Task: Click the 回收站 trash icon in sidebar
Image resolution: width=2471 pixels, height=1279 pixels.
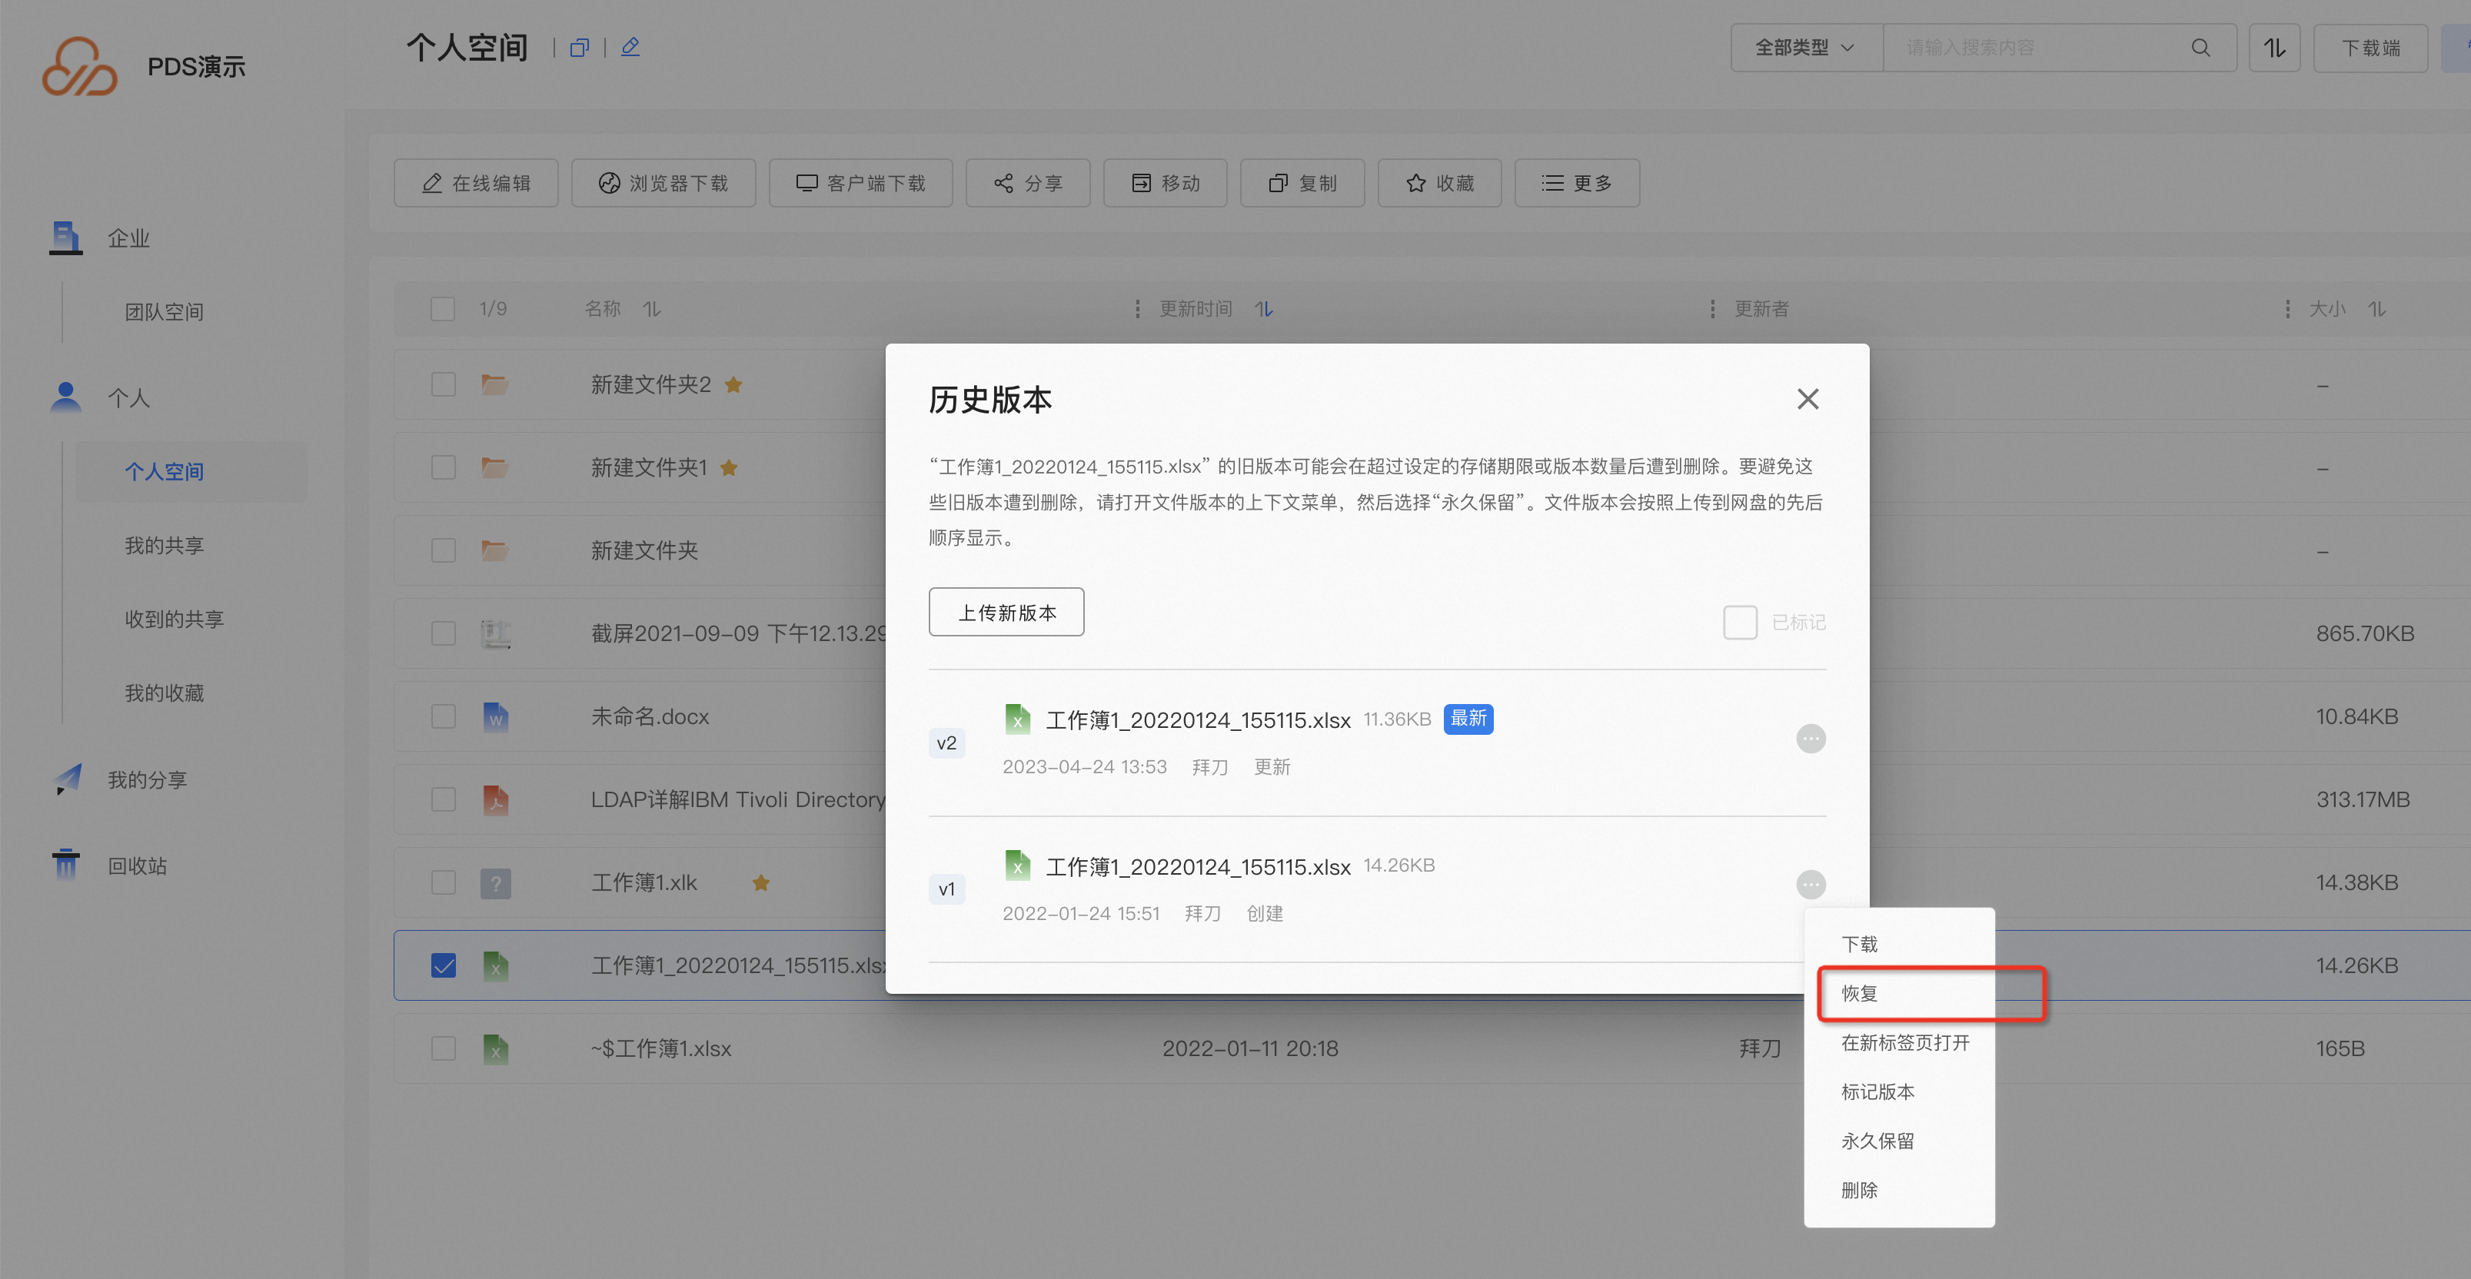Action: pos(65,865)
